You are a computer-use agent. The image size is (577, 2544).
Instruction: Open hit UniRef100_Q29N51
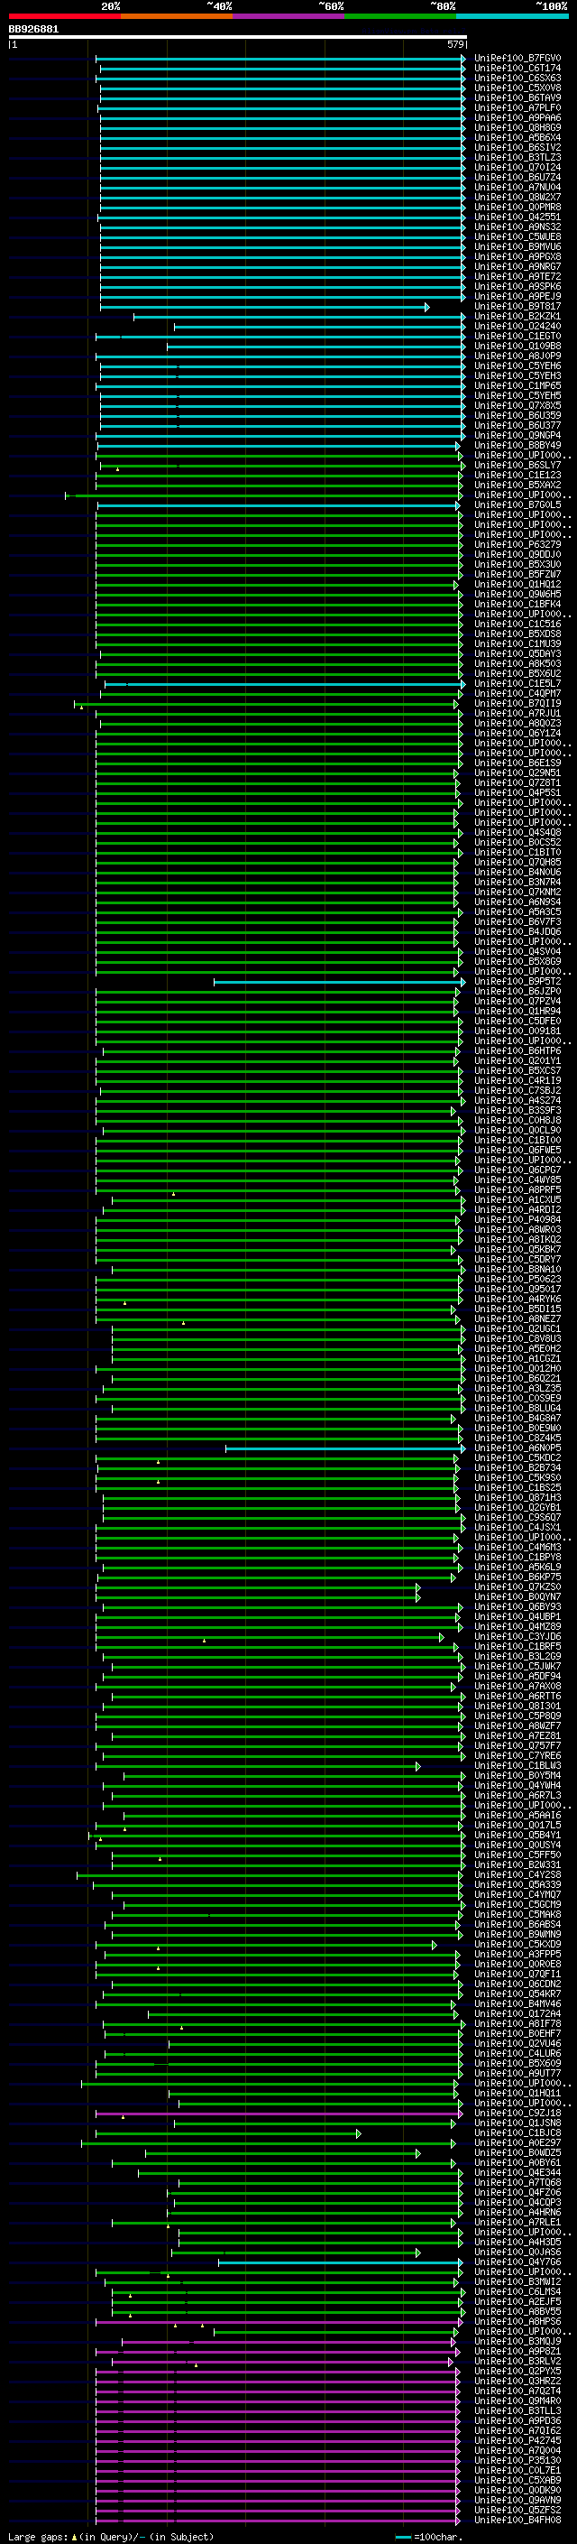point(517,773)
